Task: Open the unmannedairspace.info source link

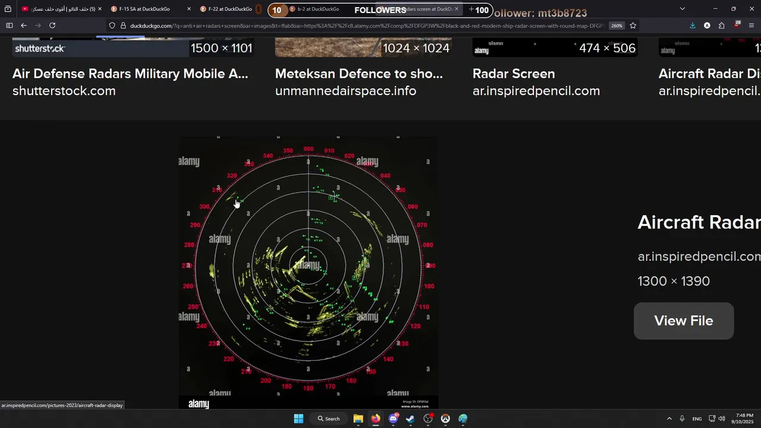Action: point(345,91)
